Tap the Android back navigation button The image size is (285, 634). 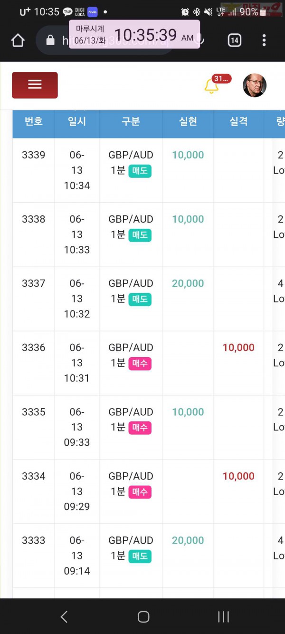[x=64, y=617]
